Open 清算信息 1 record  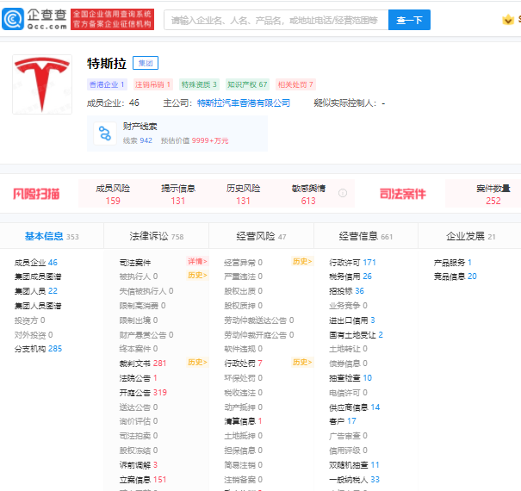tap(243, 421)
